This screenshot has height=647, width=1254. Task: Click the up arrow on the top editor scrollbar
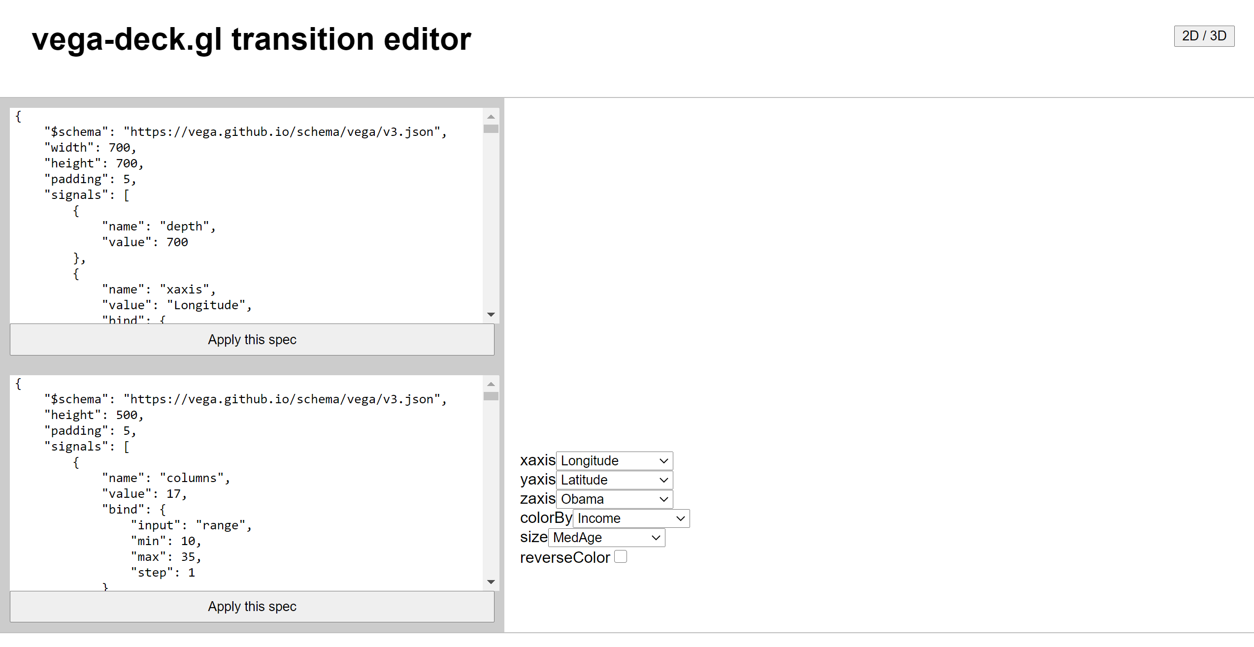[x=491, y=116]
